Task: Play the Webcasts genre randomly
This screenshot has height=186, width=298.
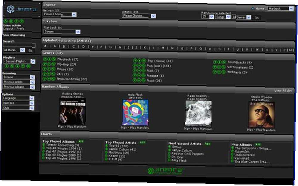Action: (x=224, y=72)
